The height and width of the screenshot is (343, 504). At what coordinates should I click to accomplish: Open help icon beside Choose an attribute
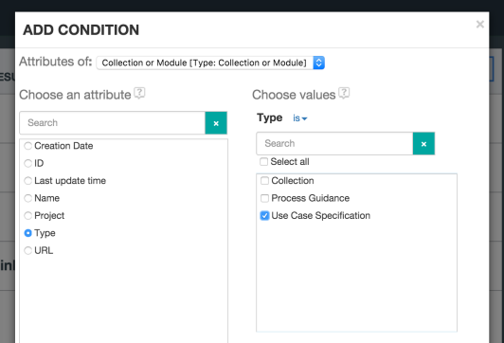point(140,93)
